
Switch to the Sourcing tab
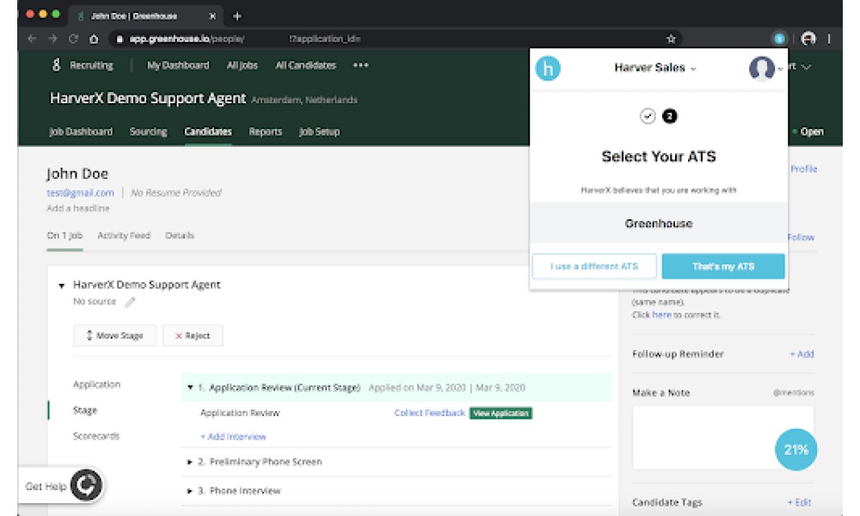point(148,132)
